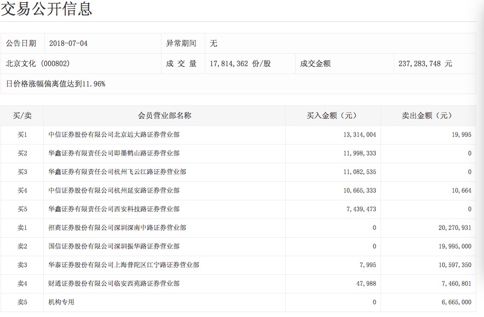Click the 买/卖 column header
Viewport: 484px width, 317px height.
pos(22,116)
